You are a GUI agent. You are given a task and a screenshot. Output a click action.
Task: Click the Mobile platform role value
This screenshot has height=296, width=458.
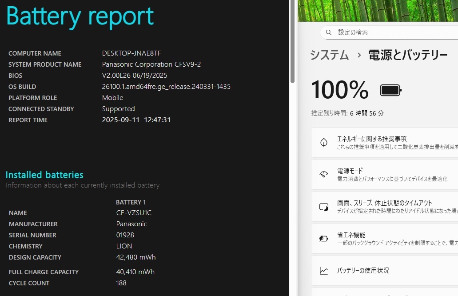point(113,98)
